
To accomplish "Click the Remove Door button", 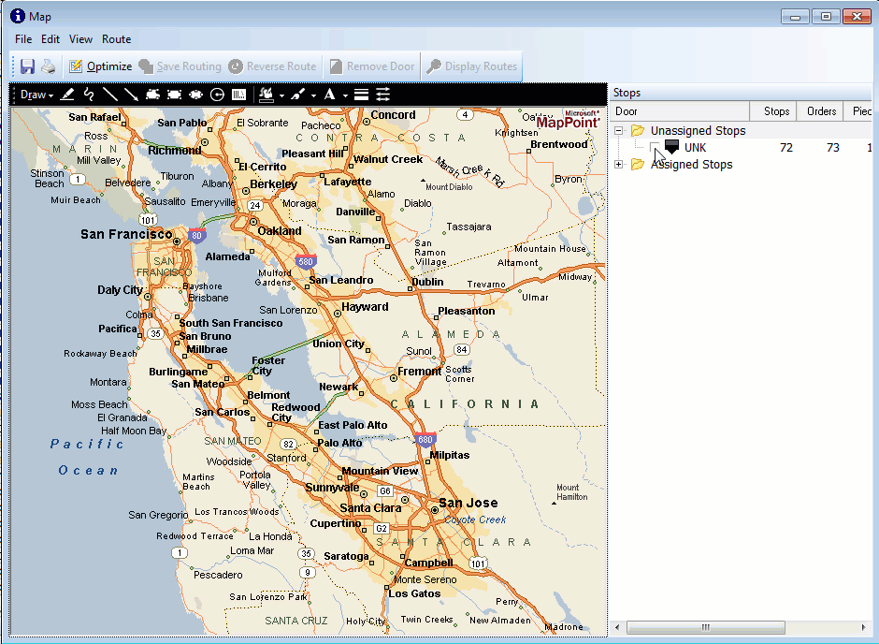I will tap(371, 66).
